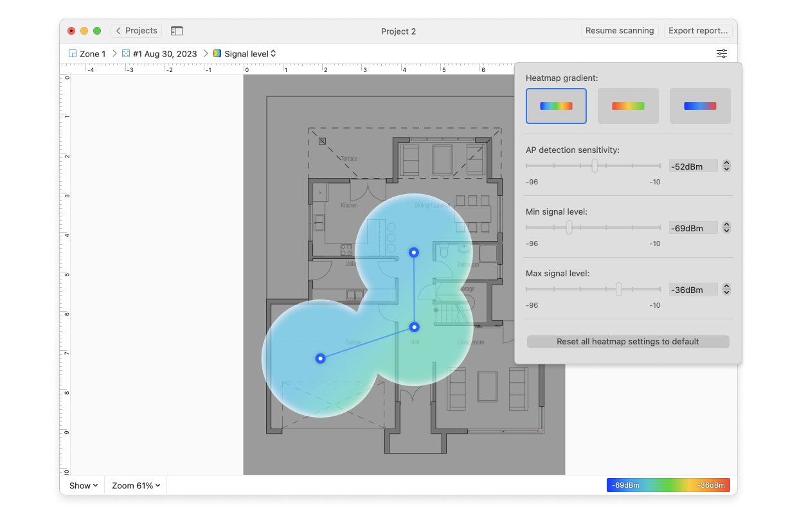
Task: Open the heatmap settings sliders icon
Action: [x=722, y=54]
